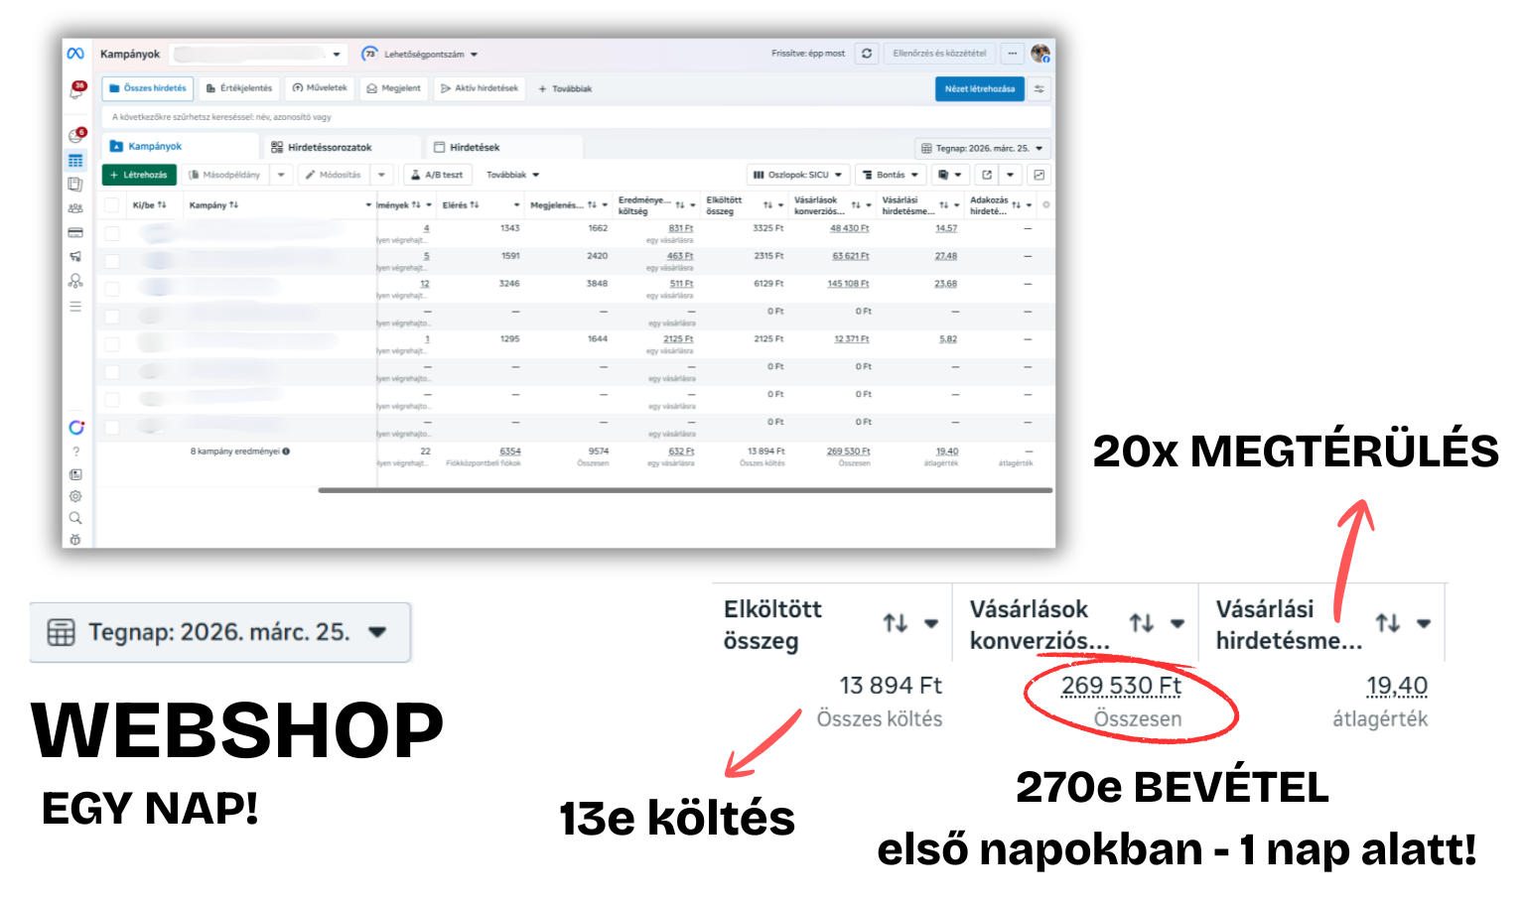This screenshot has width=1525, height=903.
Task: Click the export share icon in the toolbar
Action: [987, 175]
